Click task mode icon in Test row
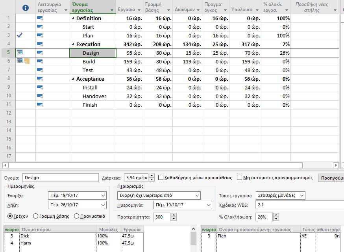 (x=40, y=70)
